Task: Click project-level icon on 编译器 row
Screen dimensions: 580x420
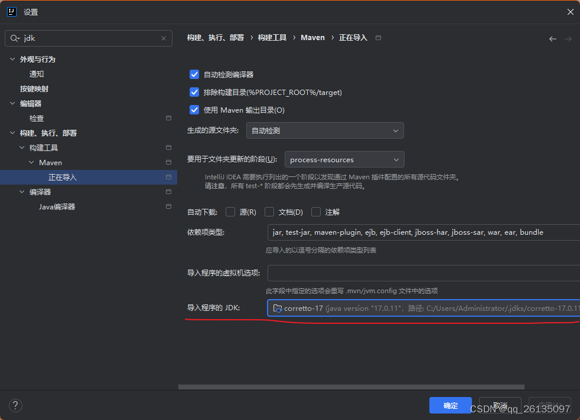Action: [x=169, y=192]
